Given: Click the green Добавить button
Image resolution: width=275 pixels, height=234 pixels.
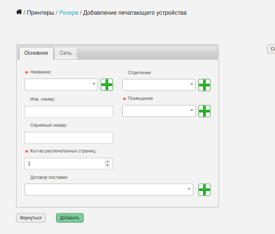Looking at the screenshot, I should pyautogui.click(x=70, y=218).
